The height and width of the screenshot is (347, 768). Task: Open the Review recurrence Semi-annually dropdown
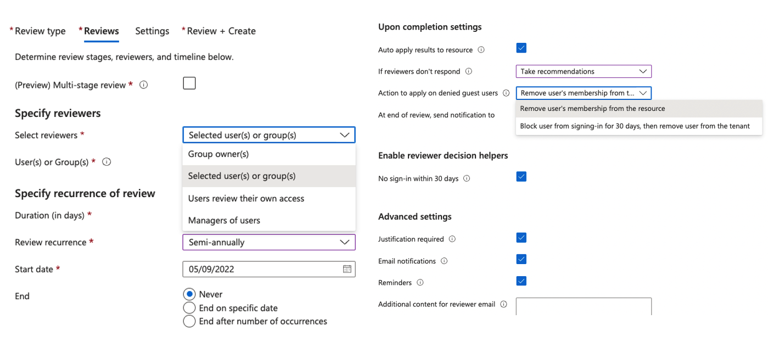269,242
